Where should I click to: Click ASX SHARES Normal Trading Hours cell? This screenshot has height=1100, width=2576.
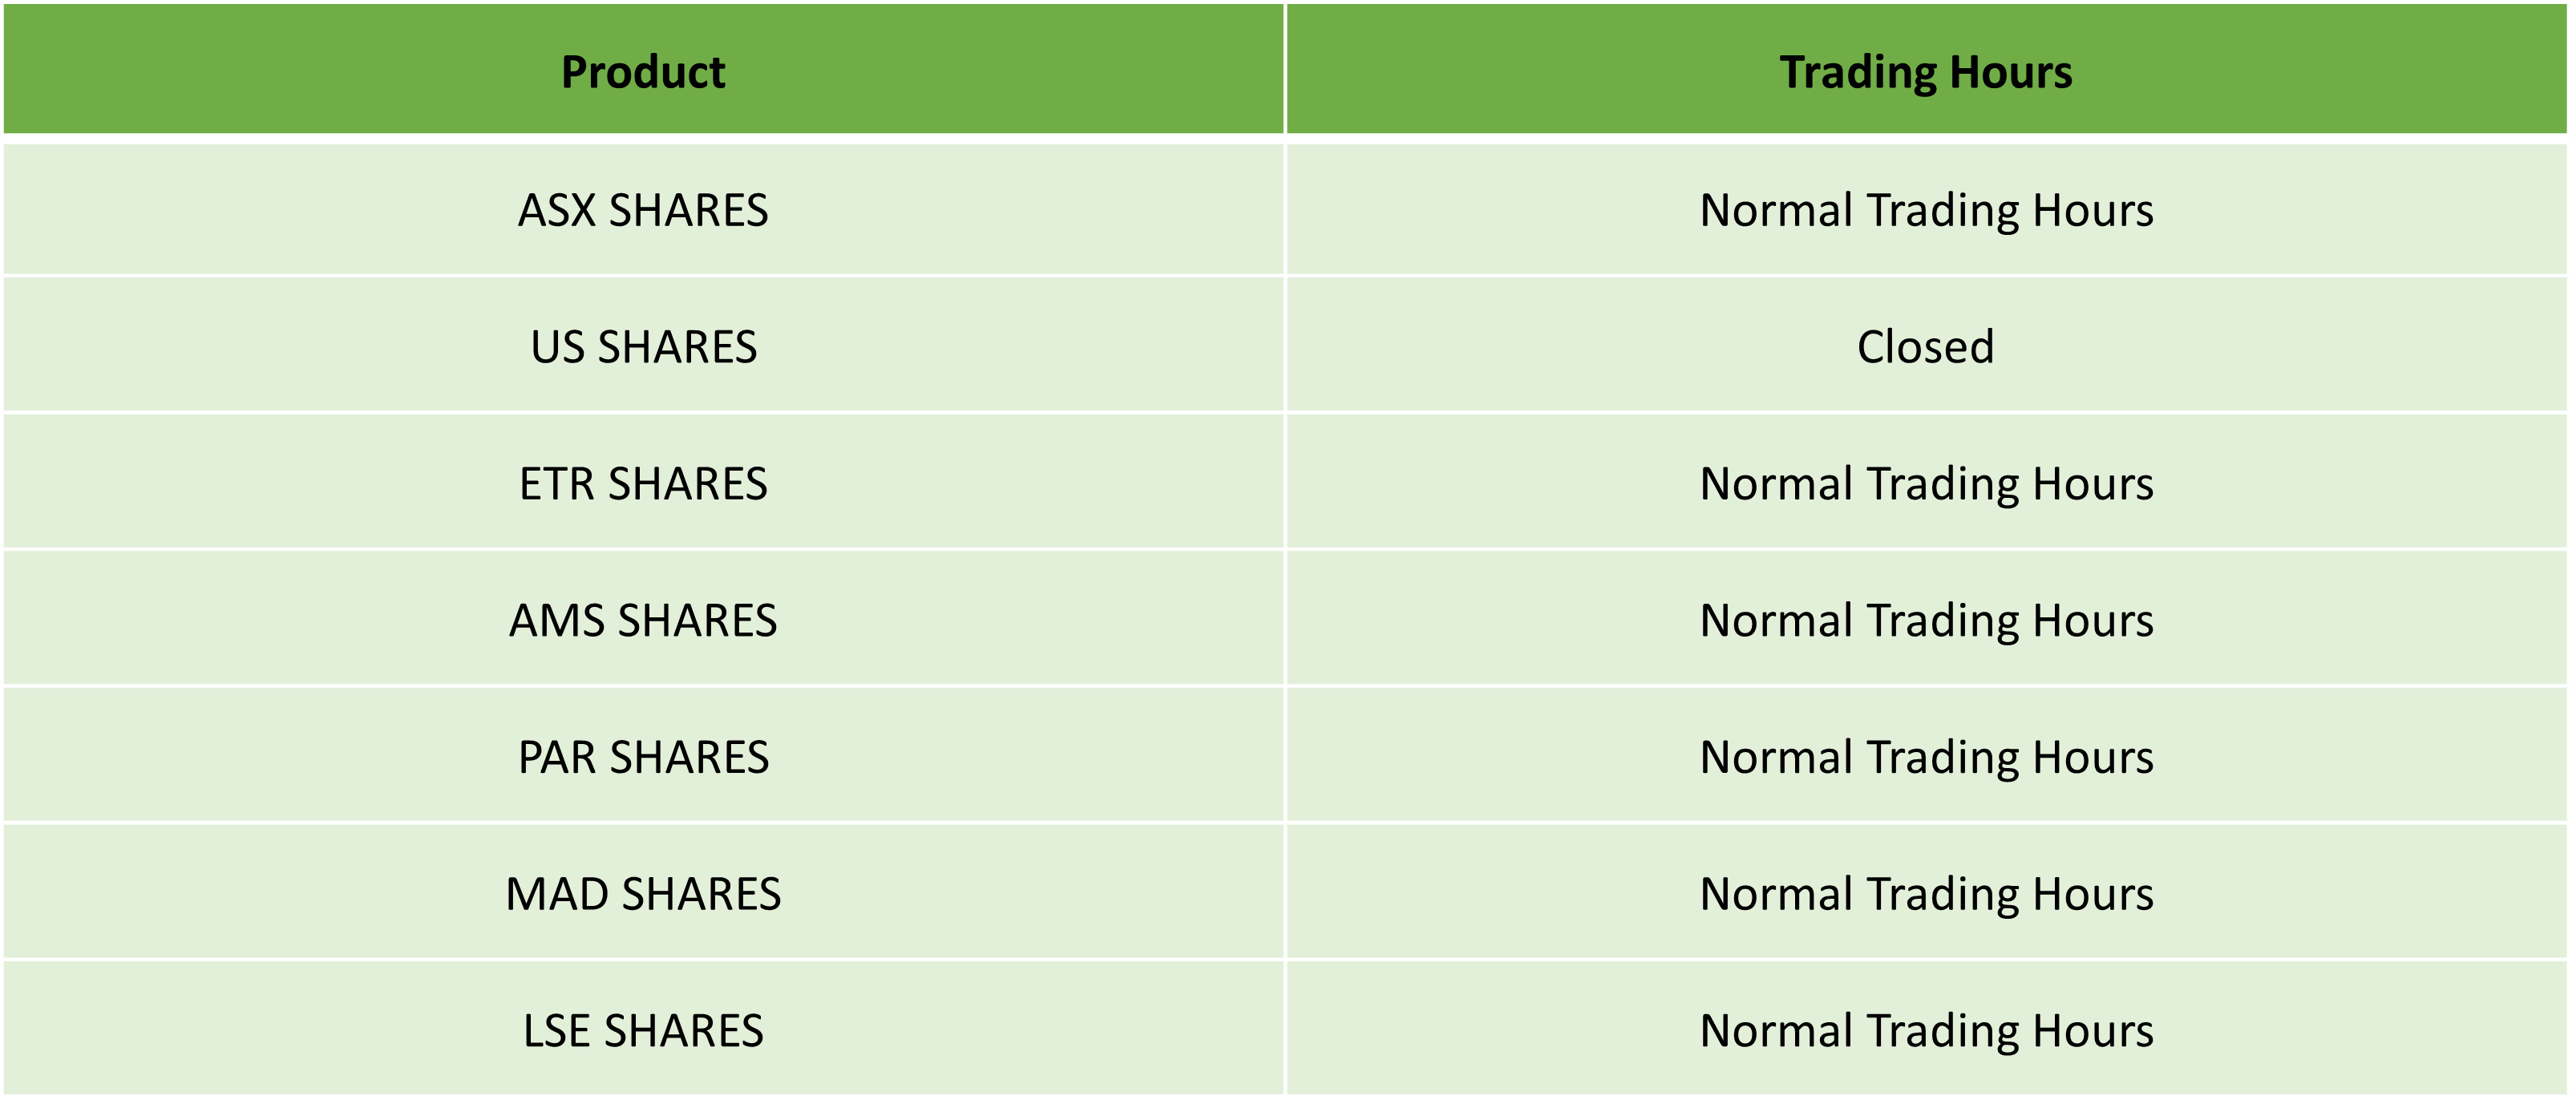click(1926, 210)
